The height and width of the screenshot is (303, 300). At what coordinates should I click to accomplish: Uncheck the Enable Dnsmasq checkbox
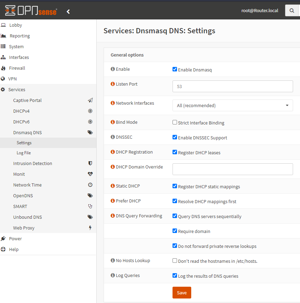click(175, 69)
